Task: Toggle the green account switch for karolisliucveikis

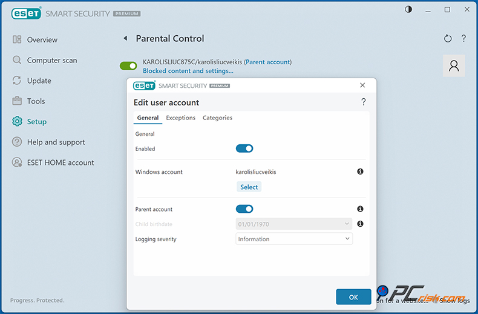Action: click(128, 66)
